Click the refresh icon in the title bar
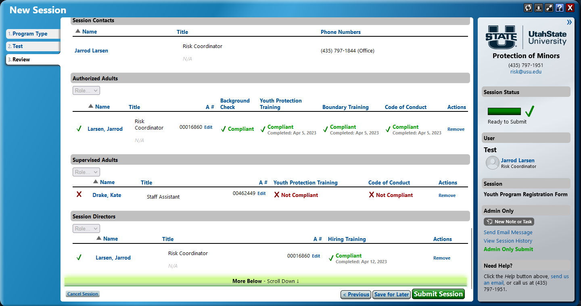Image resolution: width=581 pixels, height=306 pixels. pos(528,8)
